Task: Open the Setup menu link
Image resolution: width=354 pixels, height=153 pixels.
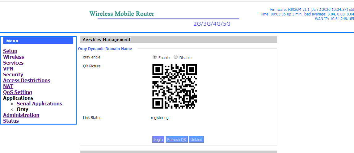Action: [x=10, y=51]
